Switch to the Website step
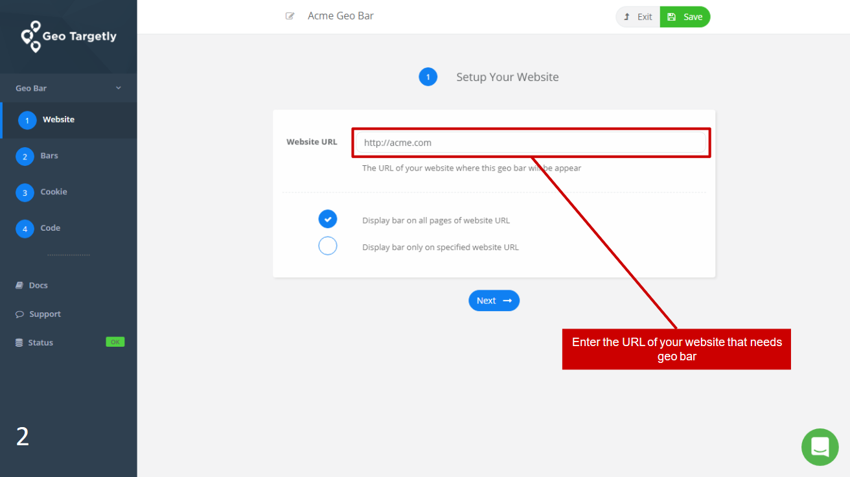Image resolution: width=850 pixels, height=477 pixels. (59, 120)
